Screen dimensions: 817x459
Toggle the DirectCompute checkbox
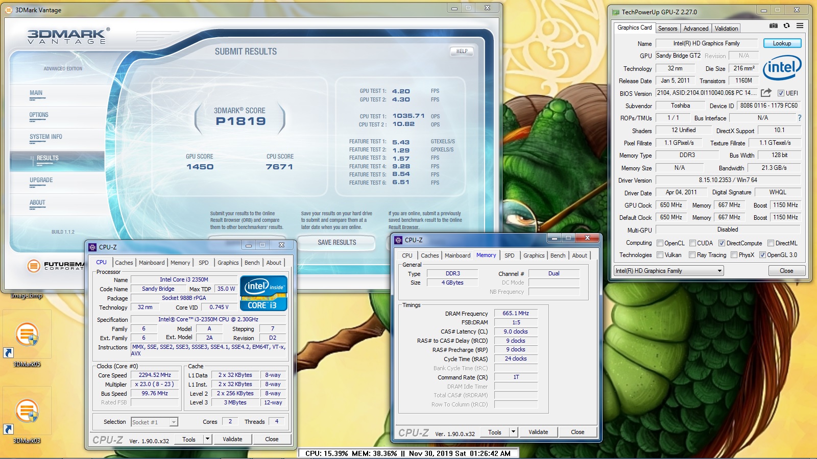point(722,243)
